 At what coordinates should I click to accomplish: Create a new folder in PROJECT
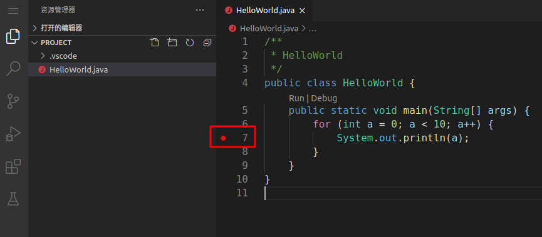[172, 43]
